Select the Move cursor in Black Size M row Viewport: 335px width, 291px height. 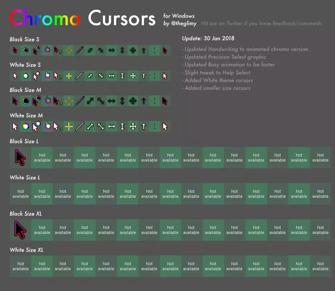133,101
